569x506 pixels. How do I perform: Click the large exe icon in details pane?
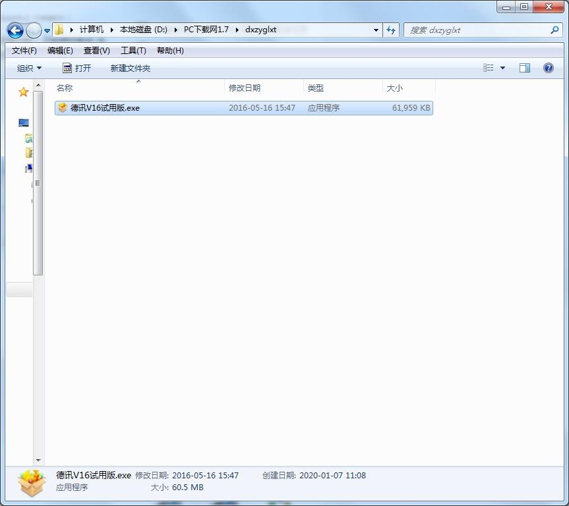32,483
